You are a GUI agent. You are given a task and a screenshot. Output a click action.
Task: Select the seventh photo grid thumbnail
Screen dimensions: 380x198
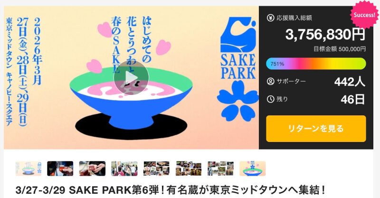220,169
